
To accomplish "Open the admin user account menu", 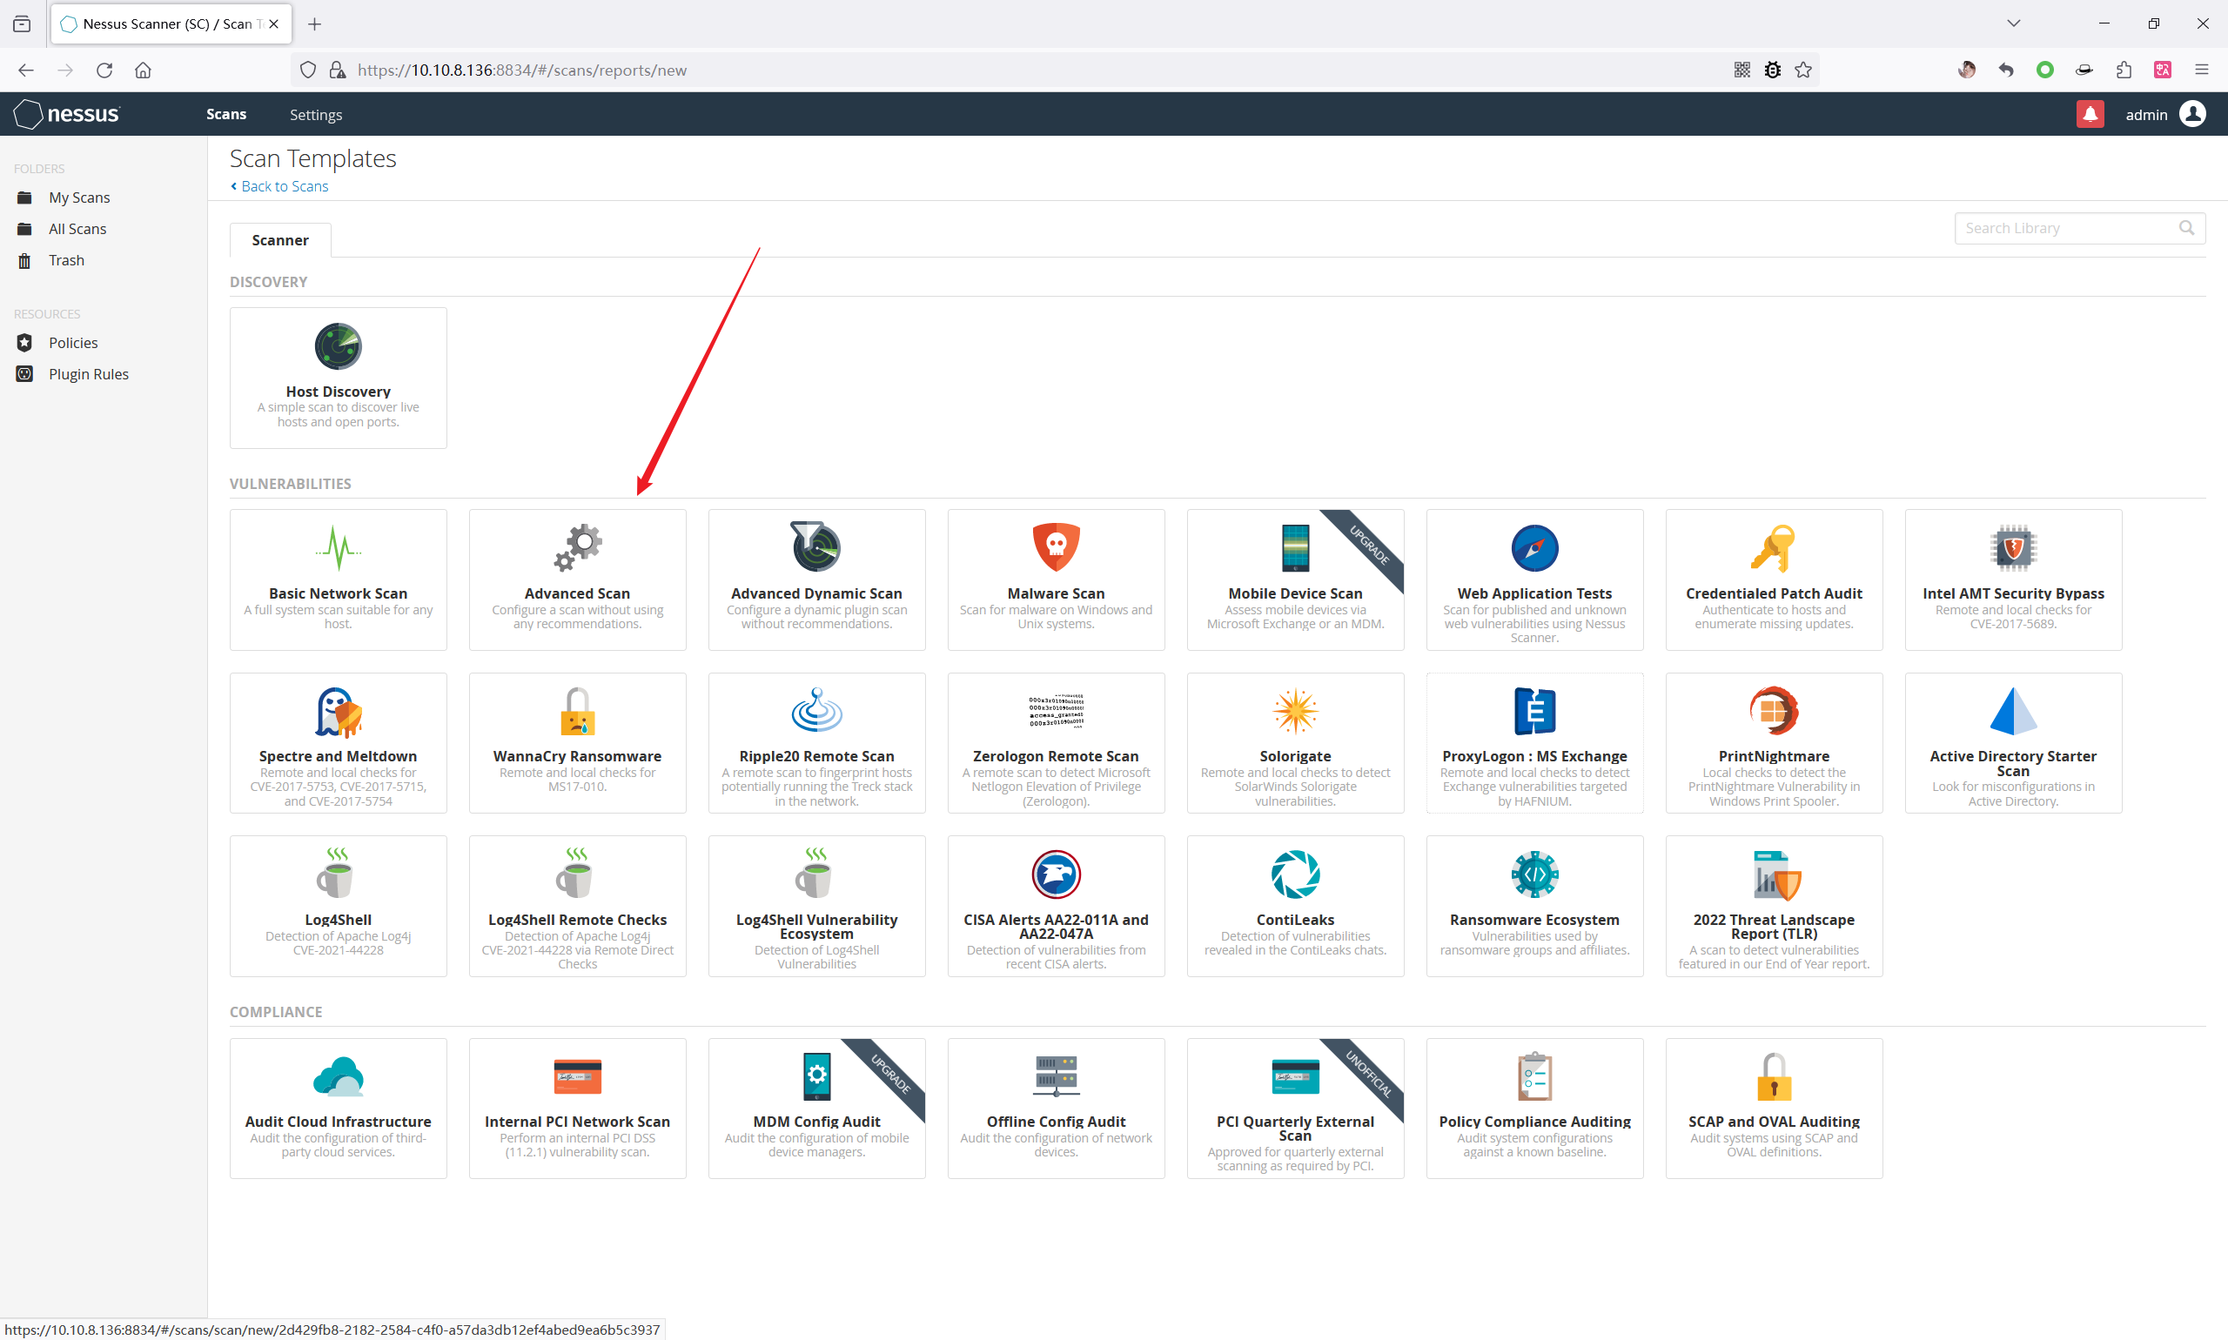I will click(2165, 114).
